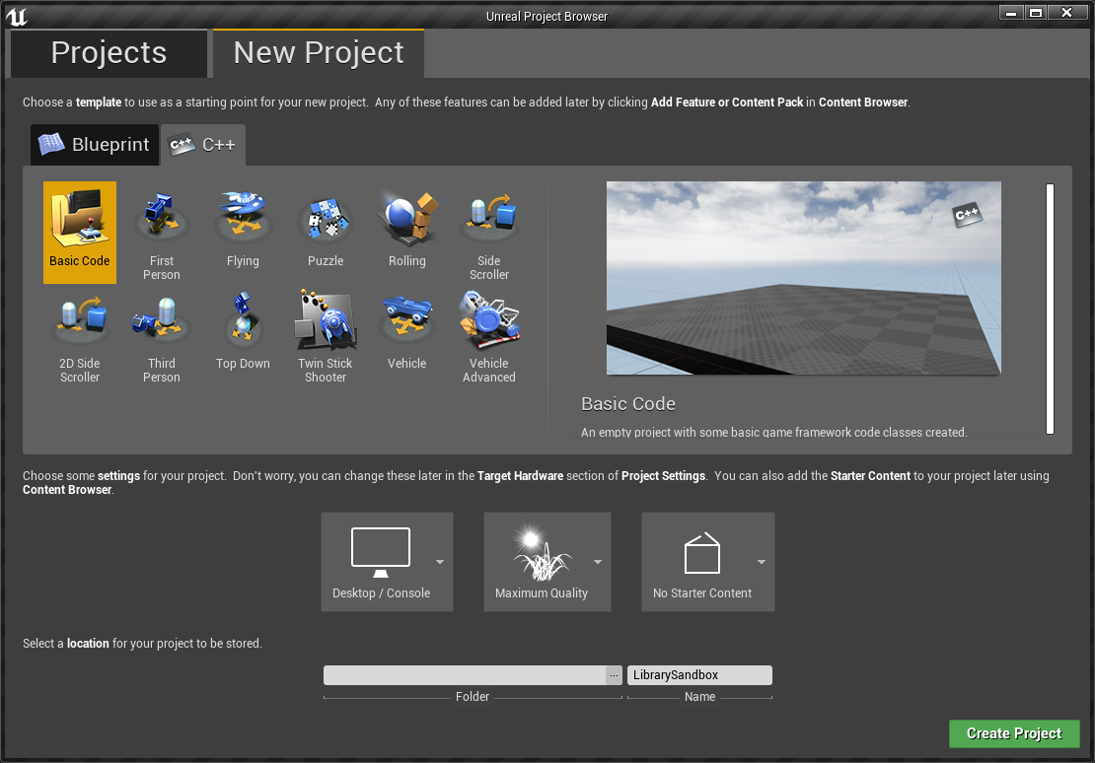Open the Maximum Quality dropdown arrow

pyautogui.click(x=598, y=562)
